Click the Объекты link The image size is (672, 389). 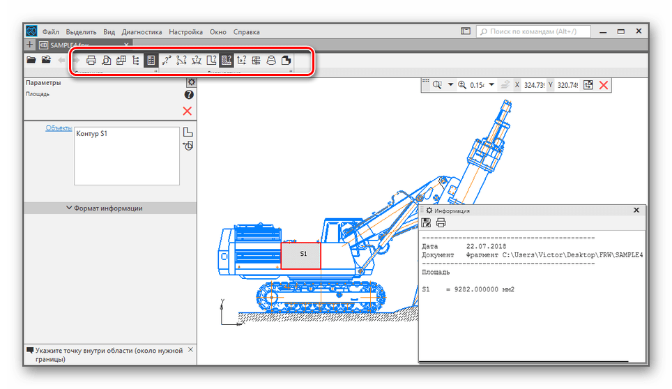pos(58,128)
